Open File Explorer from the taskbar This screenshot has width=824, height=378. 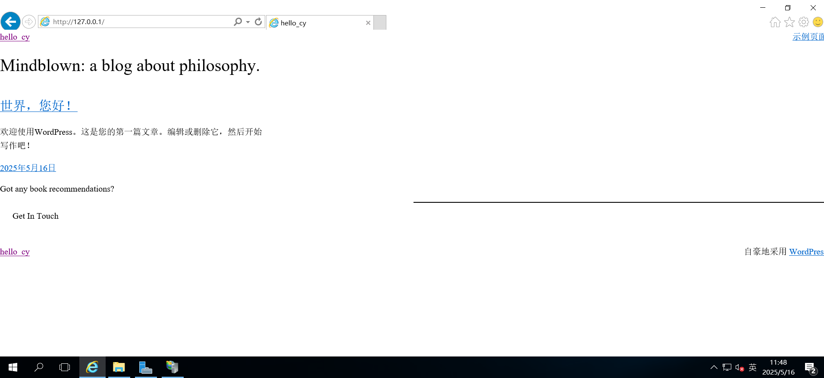(119, 367)
